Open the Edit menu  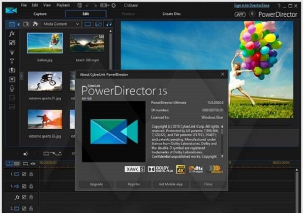(35, 5)
